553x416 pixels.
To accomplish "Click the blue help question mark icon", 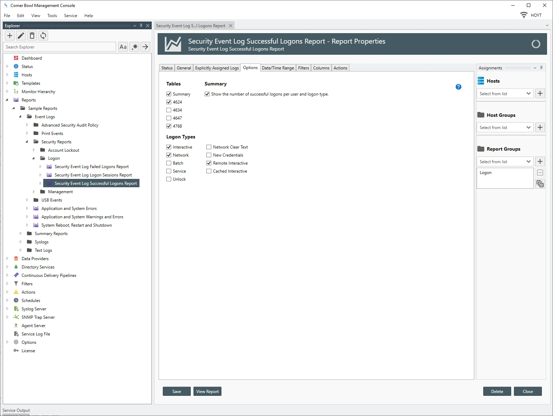I will pos(459,87).
